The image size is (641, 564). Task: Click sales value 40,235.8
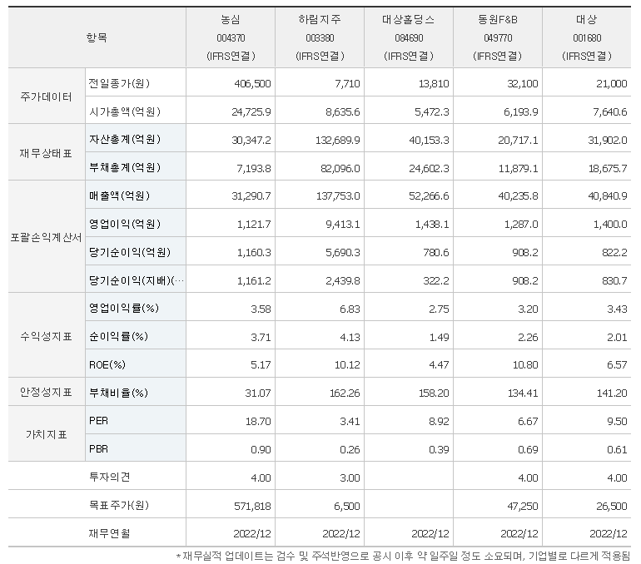tap(518, 196)
